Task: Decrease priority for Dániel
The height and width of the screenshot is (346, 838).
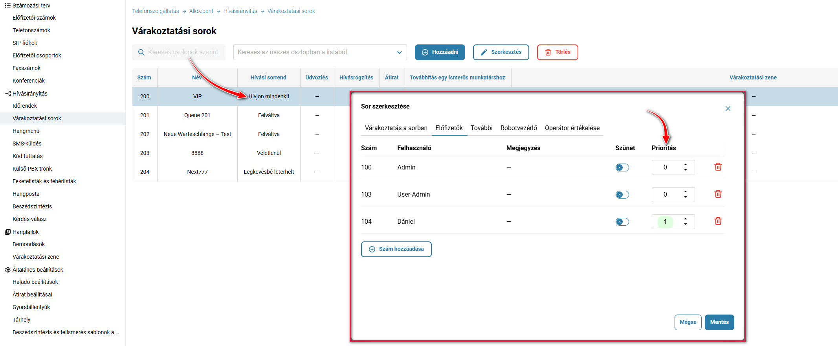Action: click(x=685, y=224)
